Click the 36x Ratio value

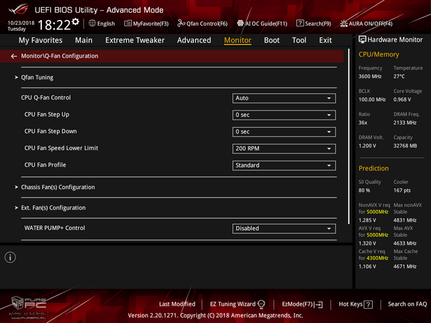363,123
